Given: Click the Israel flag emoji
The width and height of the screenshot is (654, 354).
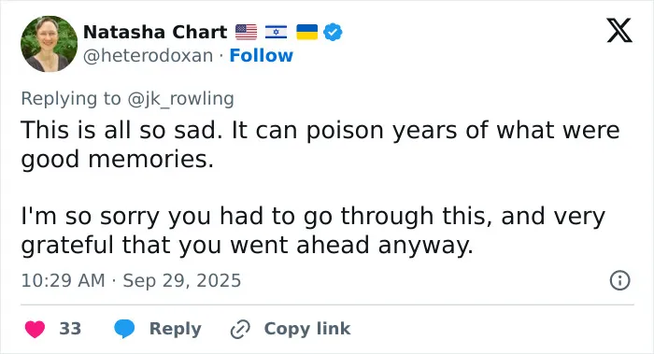Looking at the screenshot, I should [277, 32].
